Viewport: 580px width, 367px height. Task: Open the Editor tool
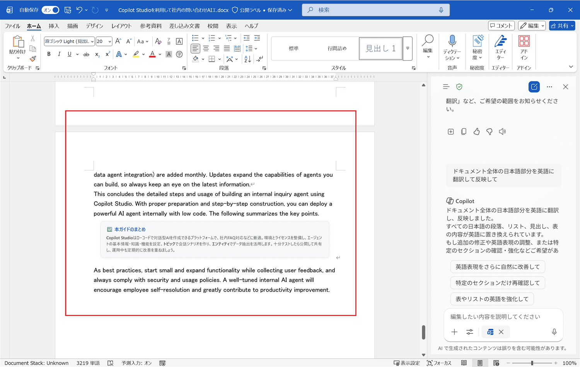click(x=501, y=47)
